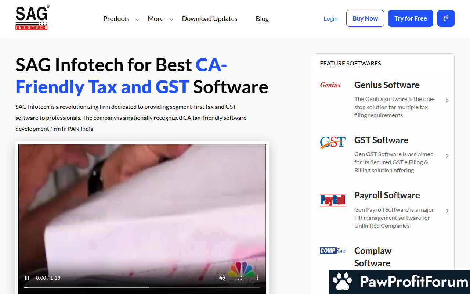
Task: Click the GST software logo icon
Action: 333,142
